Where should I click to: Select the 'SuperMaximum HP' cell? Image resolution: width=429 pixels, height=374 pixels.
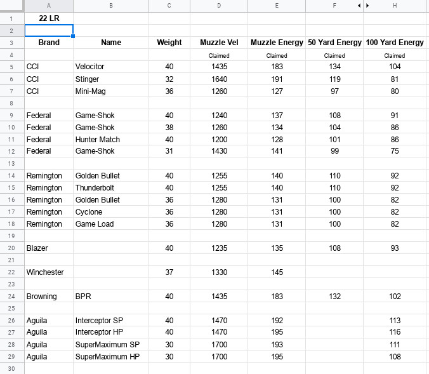click(111, 356)
